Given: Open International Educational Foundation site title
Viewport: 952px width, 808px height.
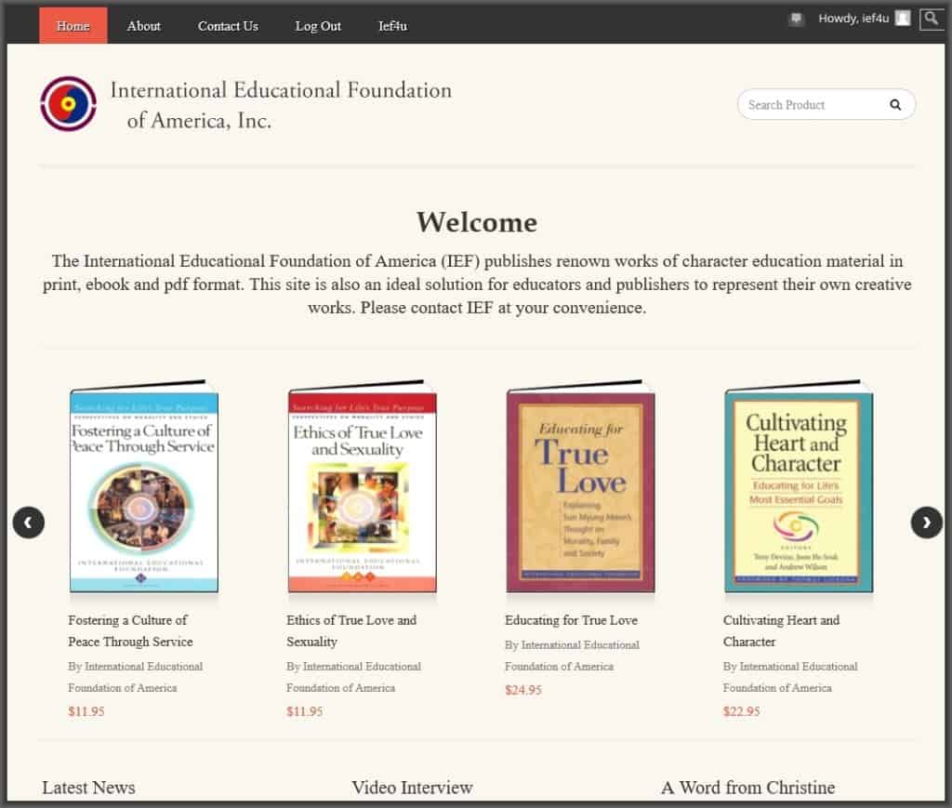Looking at the screenshot, I should 281,105.
